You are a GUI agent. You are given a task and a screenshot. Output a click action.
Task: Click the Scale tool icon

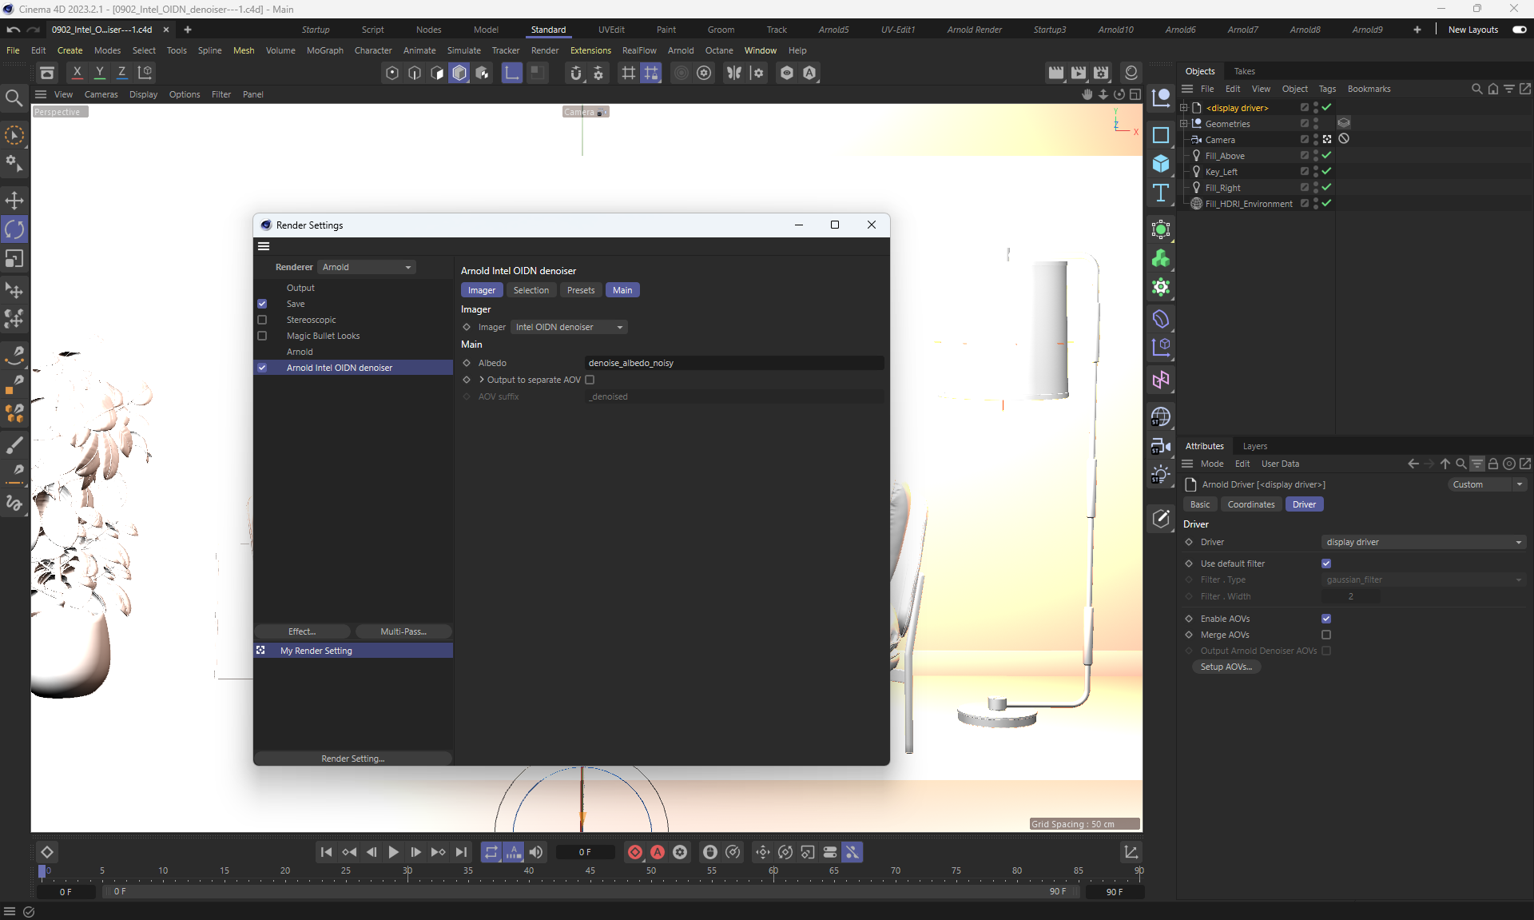14,259
